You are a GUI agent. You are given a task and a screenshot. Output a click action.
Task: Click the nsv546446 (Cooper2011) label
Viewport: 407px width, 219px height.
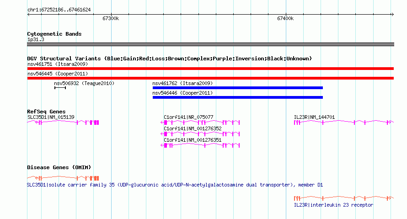click(182, 93)
